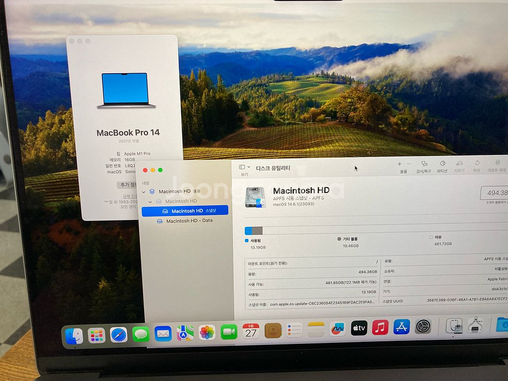Click the 용량 494.38GB row
The width and height of the screenshot is (508, 381).
point(313,273)
